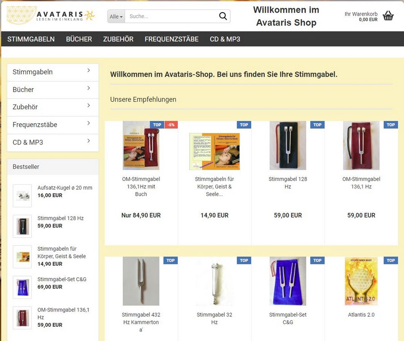The image size is (404, 341).
Task: Open the Stimmgabel 32 Hz product image
Action: point(215,281)
